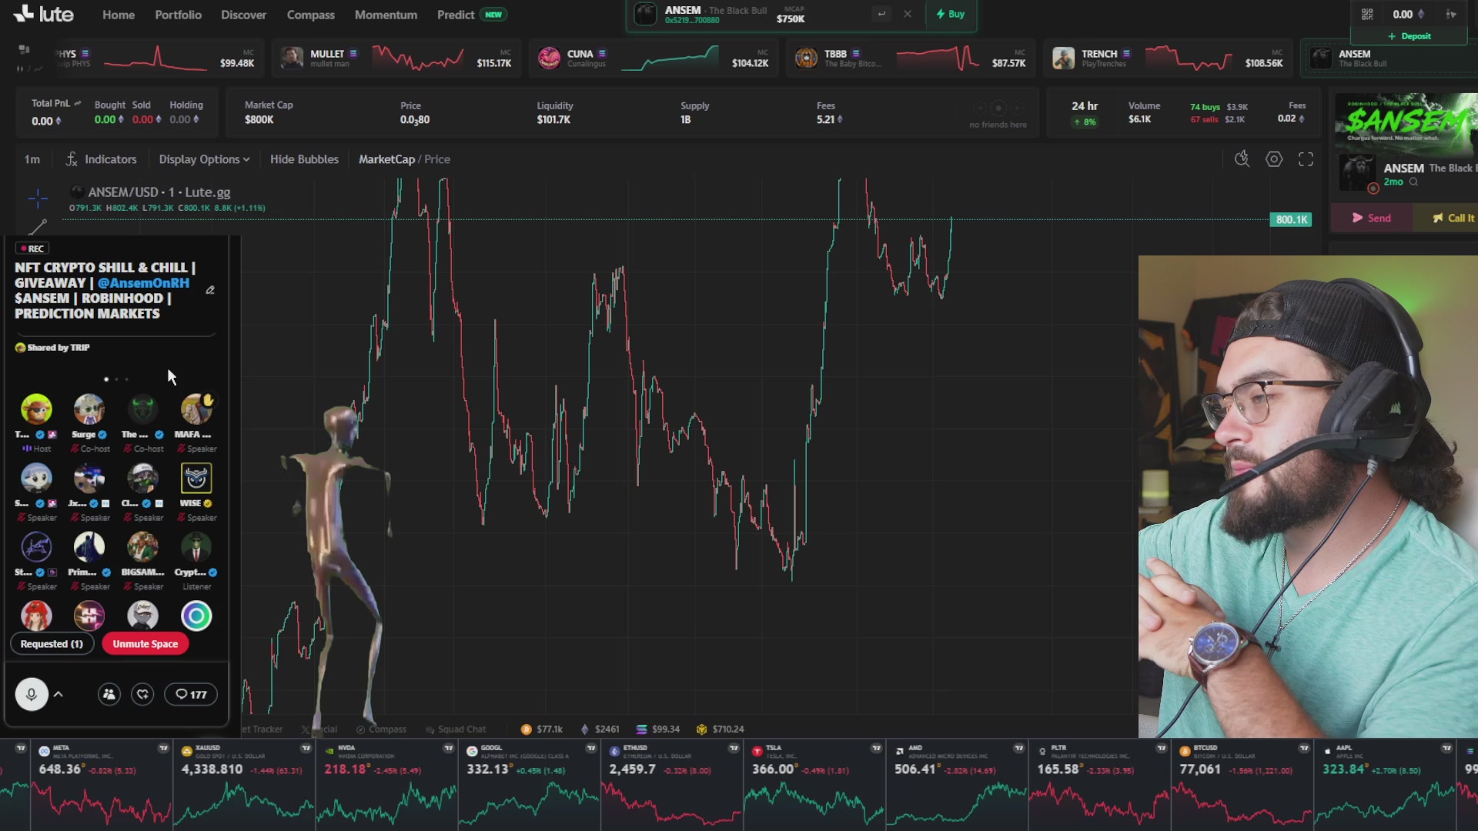The image size is (1478, 831).
Task: Open BIGSAM speaker avatar
Action: coord(142,547)
